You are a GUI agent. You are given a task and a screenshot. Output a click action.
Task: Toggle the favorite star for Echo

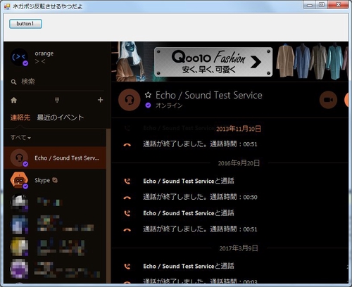tap(148, 95)
